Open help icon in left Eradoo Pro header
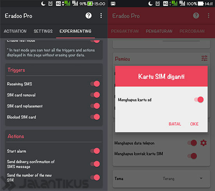 88,16
